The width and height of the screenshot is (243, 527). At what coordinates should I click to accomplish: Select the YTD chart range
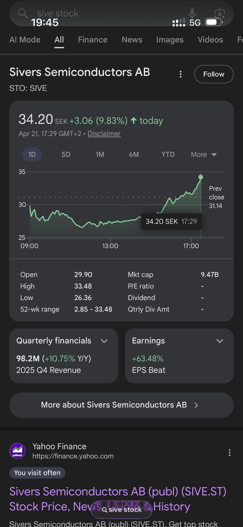[x=168, y=154]
